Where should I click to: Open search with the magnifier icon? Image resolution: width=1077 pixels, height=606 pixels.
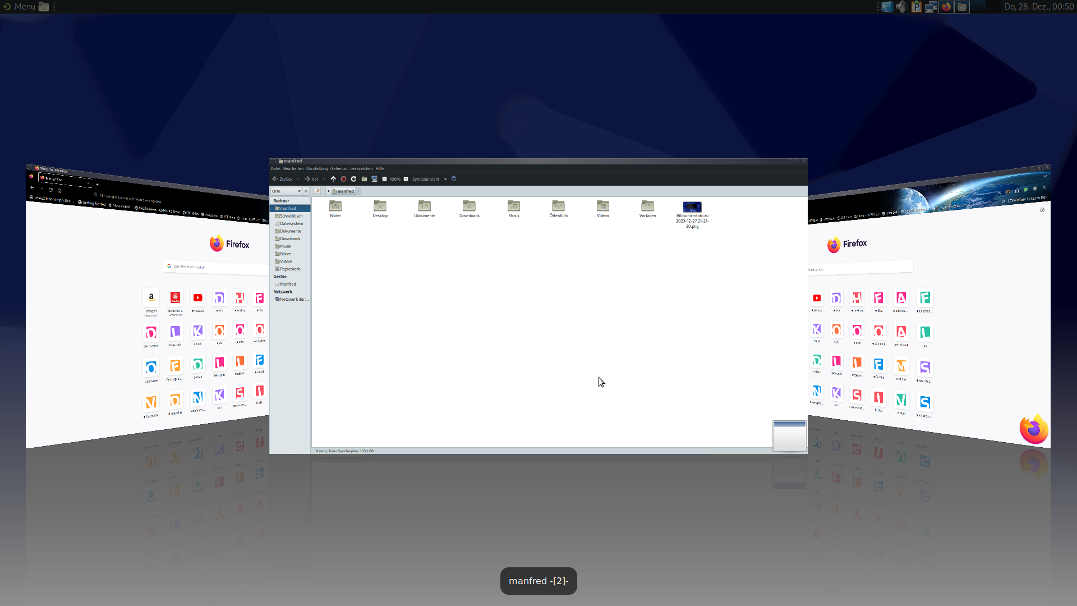click(x=454, y=179)
